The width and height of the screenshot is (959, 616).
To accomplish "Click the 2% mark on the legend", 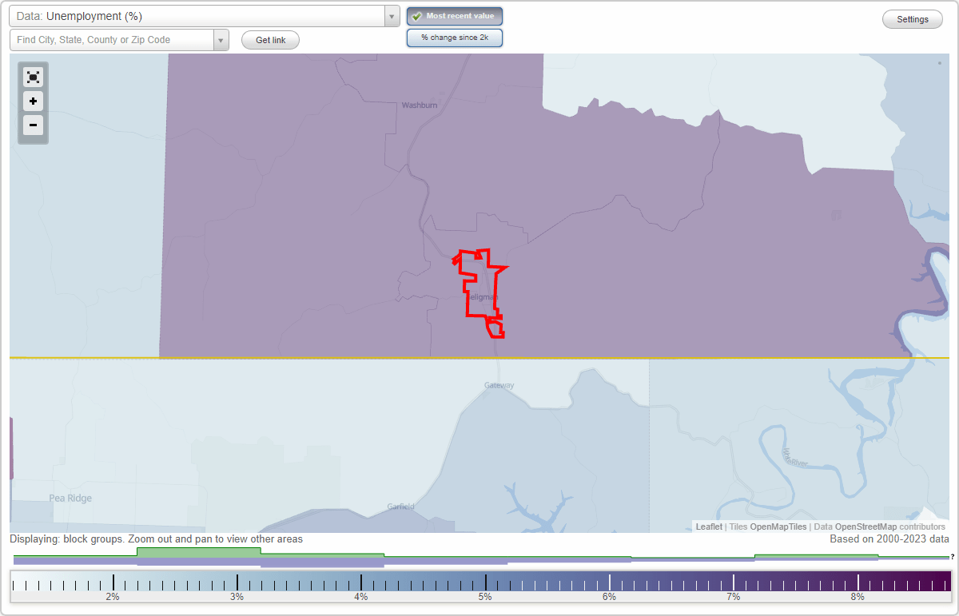I will 113,597.
